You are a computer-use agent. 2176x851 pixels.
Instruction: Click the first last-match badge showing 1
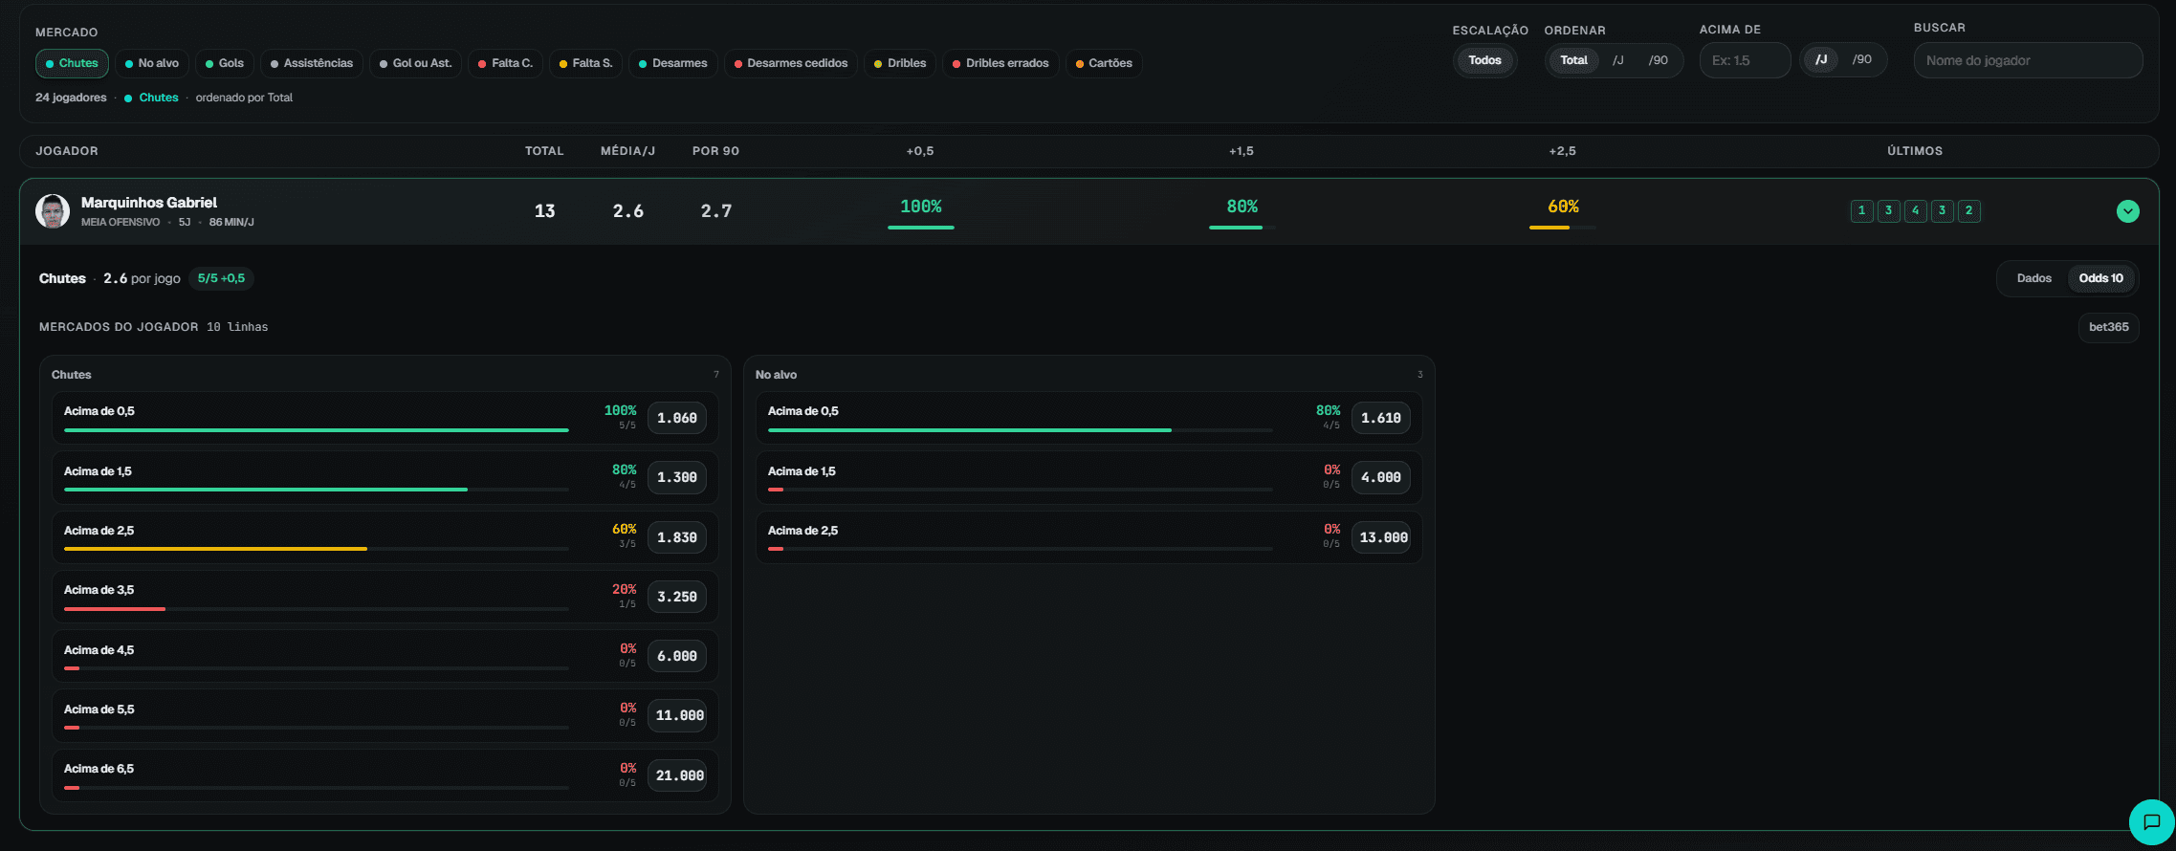pos(1861,211)
